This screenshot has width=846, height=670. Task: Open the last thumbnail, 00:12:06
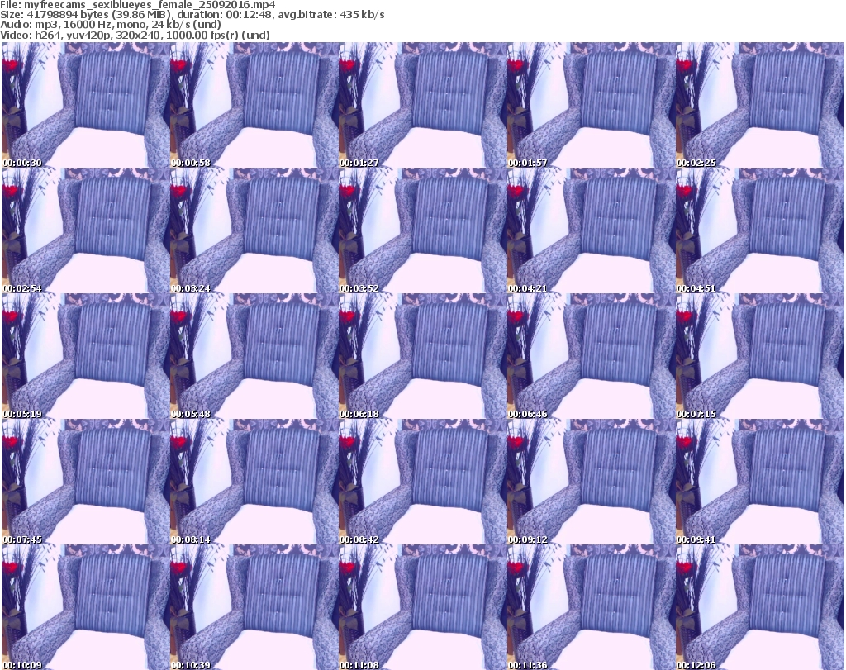pyautogui.click(x=759, y=607)
